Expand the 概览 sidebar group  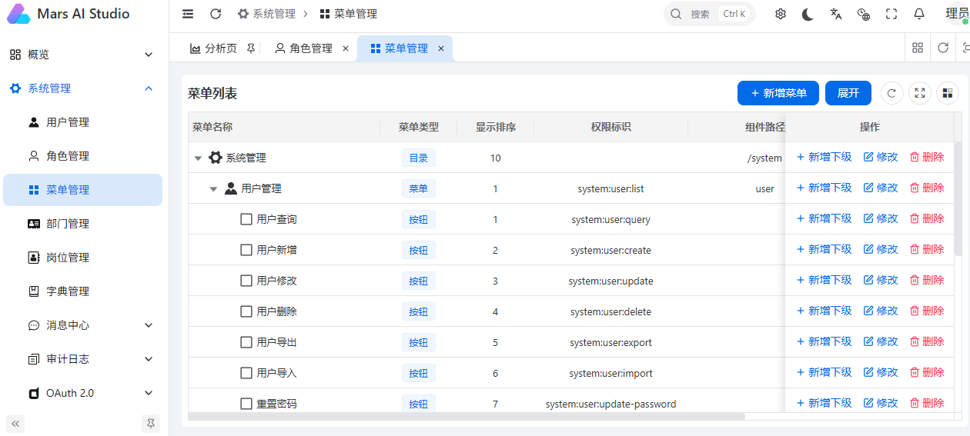[85, 55]
